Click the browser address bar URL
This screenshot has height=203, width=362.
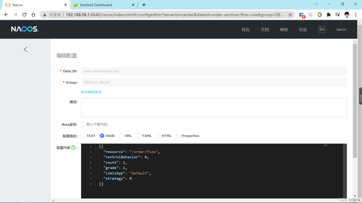(x=175, y=15)
